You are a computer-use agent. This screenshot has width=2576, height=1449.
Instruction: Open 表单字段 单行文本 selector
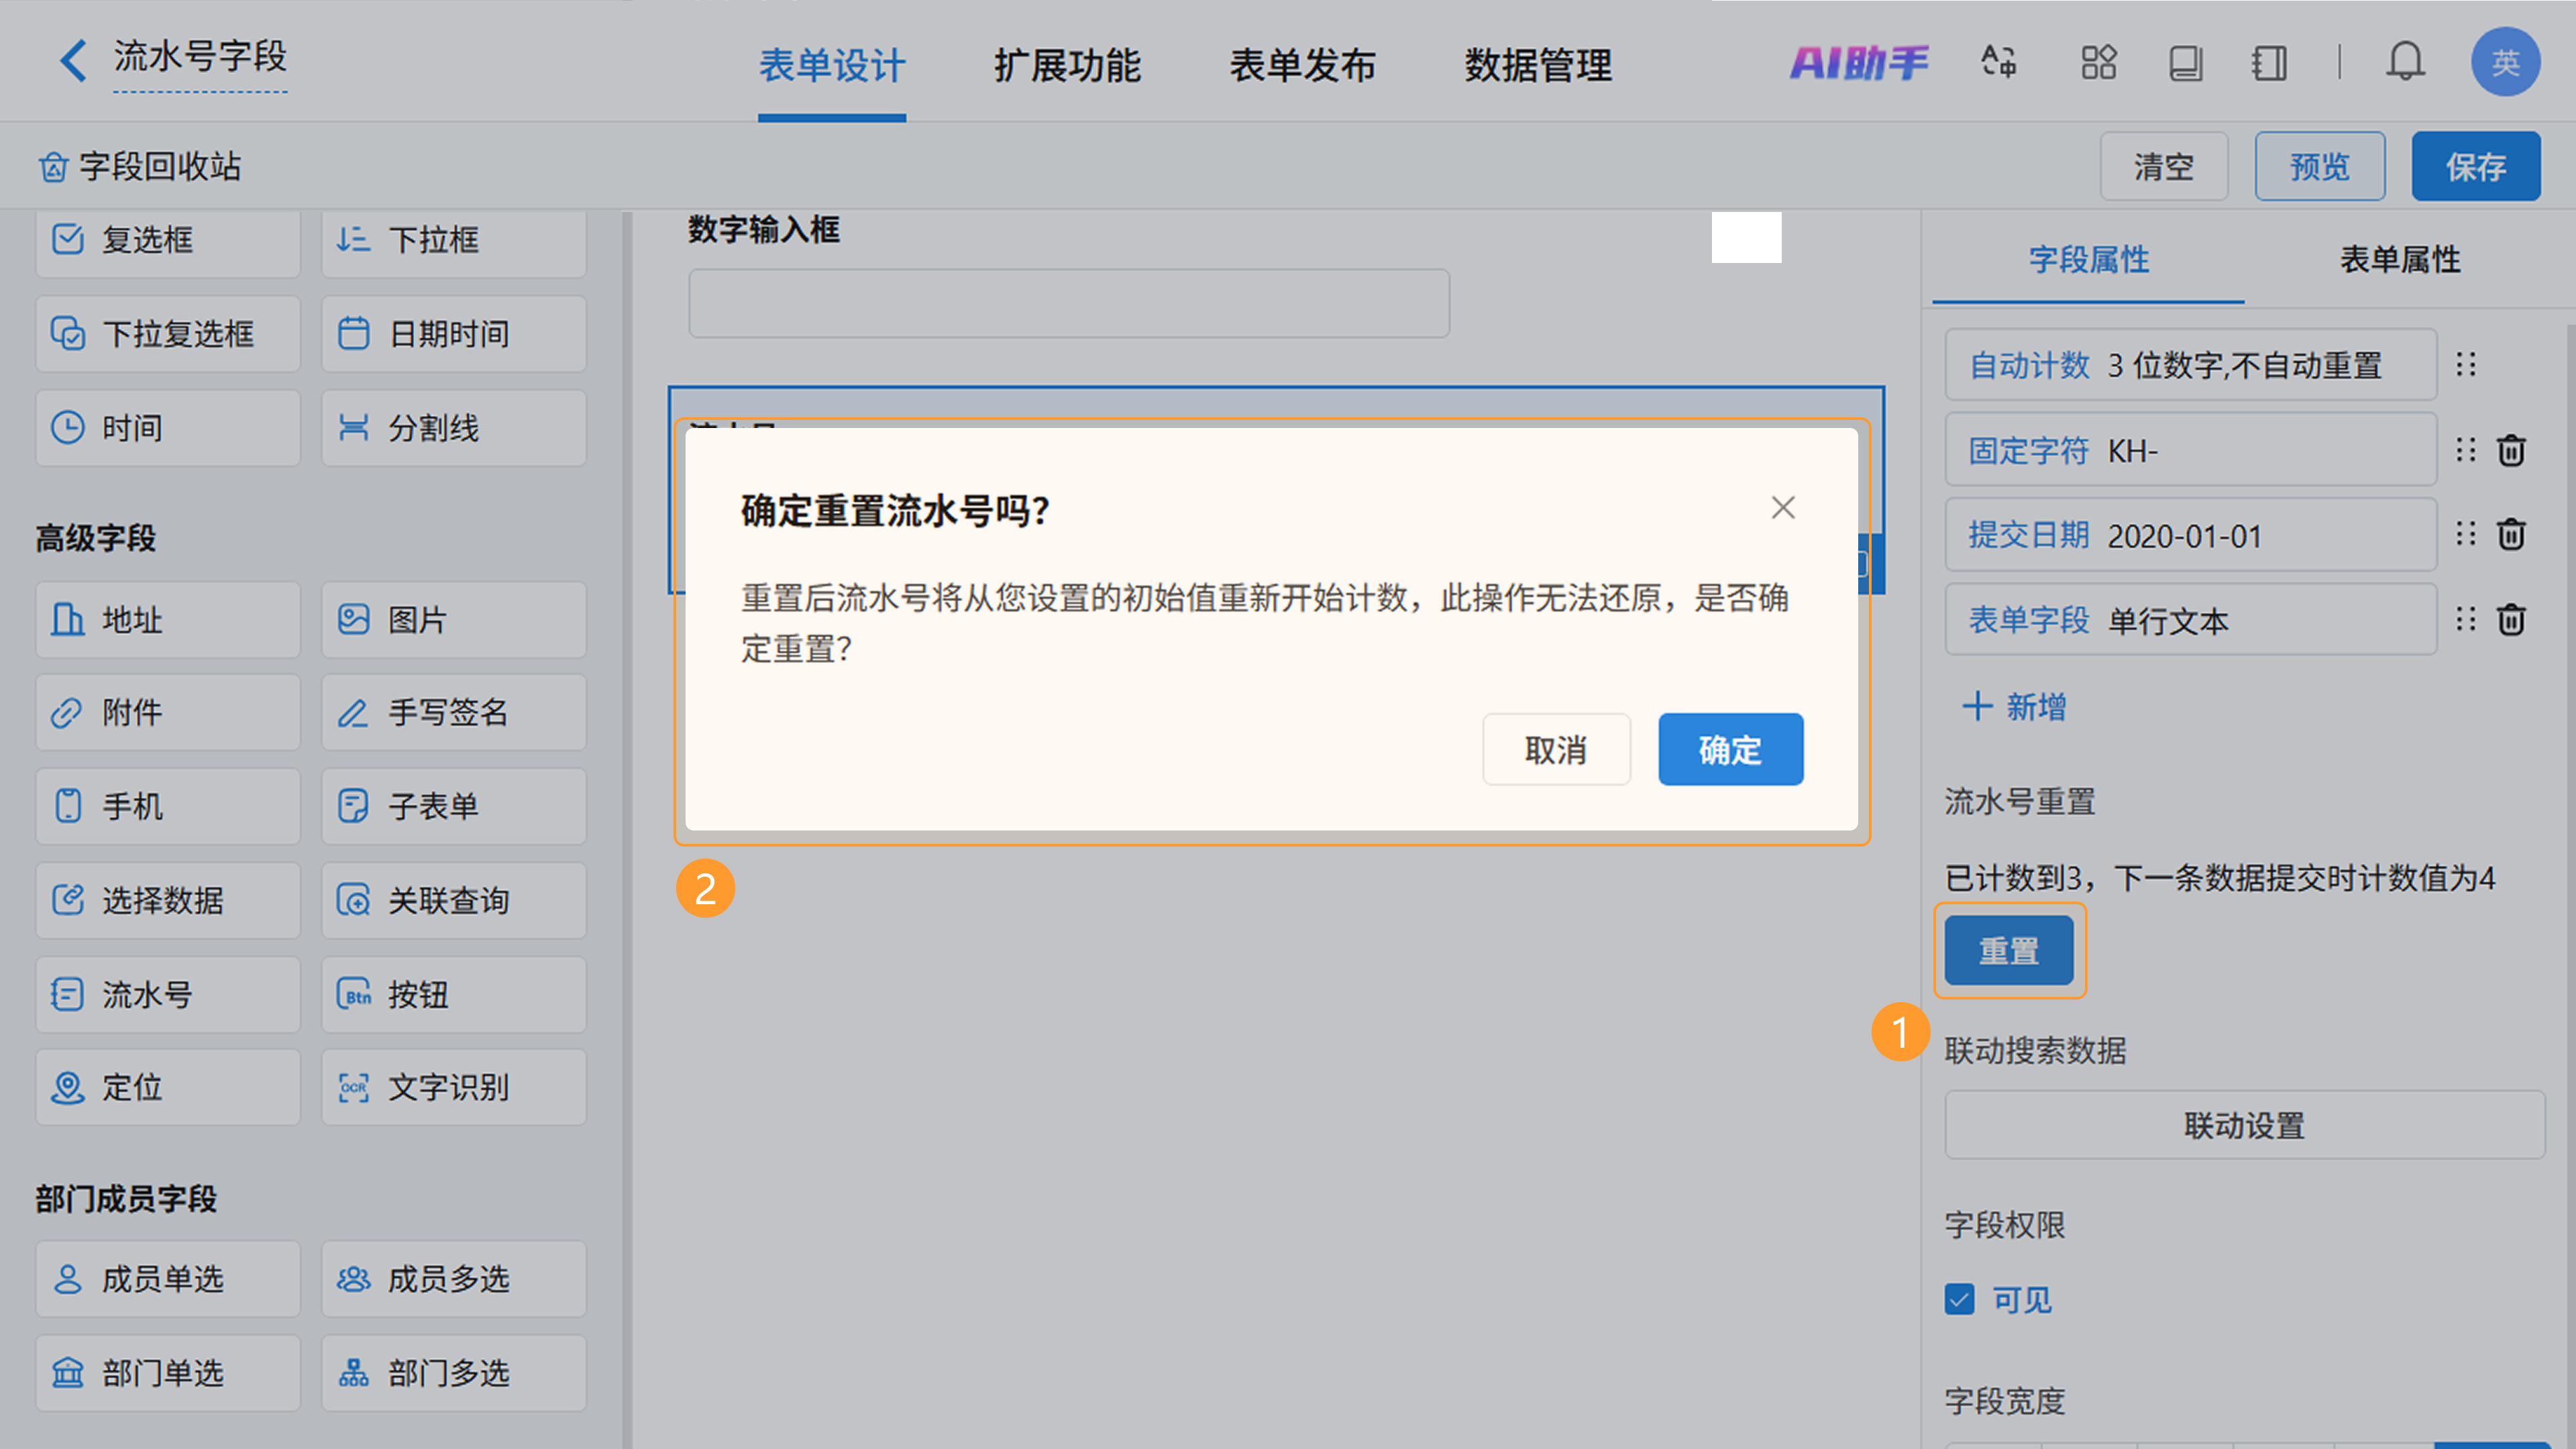pyautogui.click(x=2190, y=621)
